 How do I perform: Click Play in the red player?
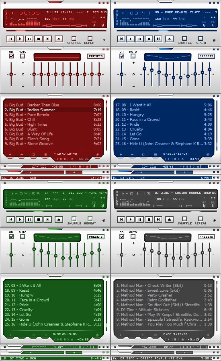(20, 39)
